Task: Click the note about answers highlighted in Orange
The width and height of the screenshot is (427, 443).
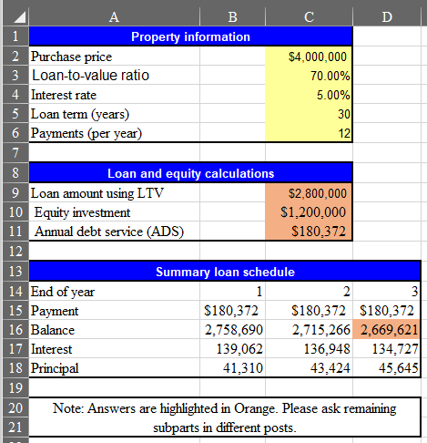Action: point(225,417)
